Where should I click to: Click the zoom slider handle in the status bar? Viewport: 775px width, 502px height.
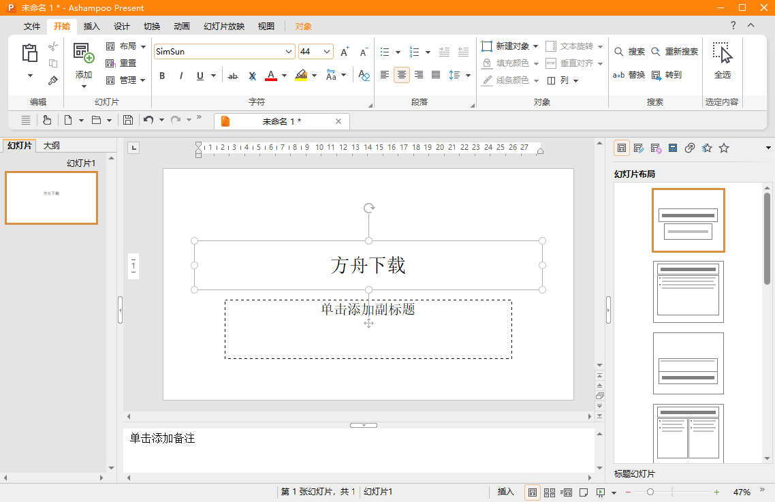(x=650, y=492)
